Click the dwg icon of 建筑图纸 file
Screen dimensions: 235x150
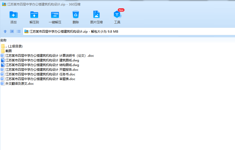click(x=3, y=60)
